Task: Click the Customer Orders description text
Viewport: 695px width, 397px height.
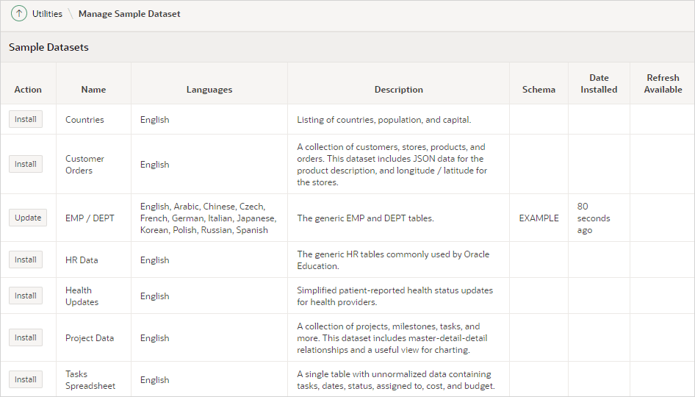Action: [392, 165]
